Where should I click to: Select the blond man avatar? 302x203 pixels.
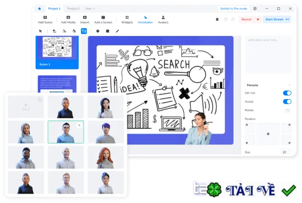pyautogui.click(x=66, y=183)
